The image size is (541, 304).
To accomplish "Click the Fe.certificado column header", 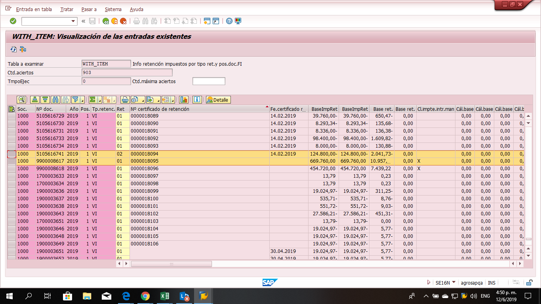I will coord(289,109).
